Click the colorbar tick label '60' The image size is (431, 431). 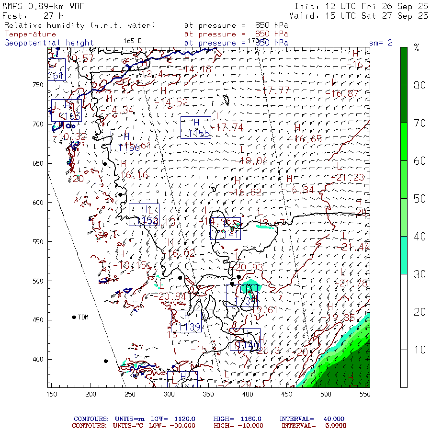coord(420,161)
